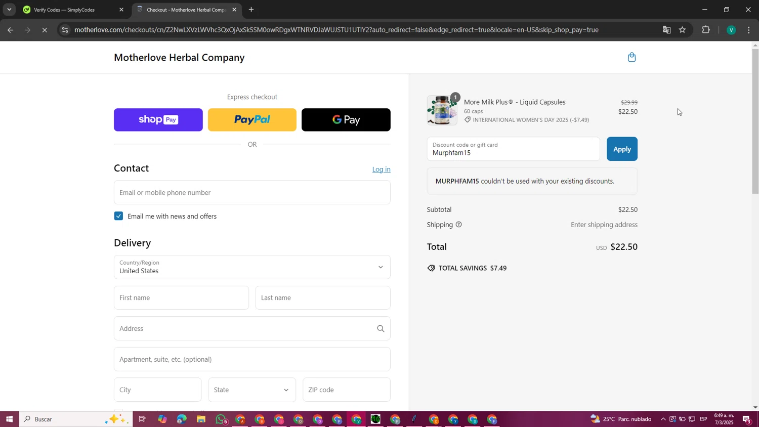Pay with Shop Pay
Screen dimensions: 759x427
coord(158,120)
